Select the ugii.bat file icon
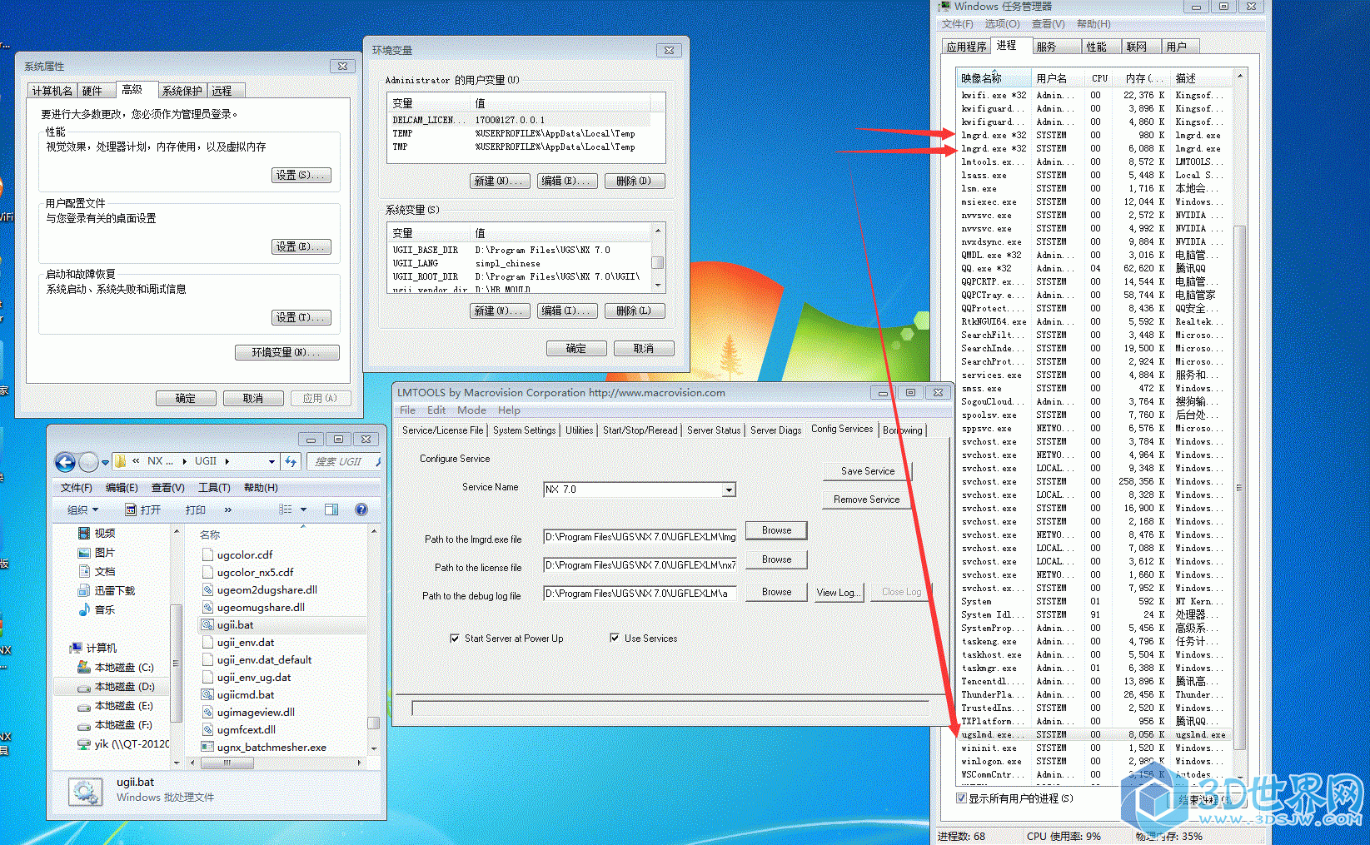The image size is (1370, 845). point(208,624)
